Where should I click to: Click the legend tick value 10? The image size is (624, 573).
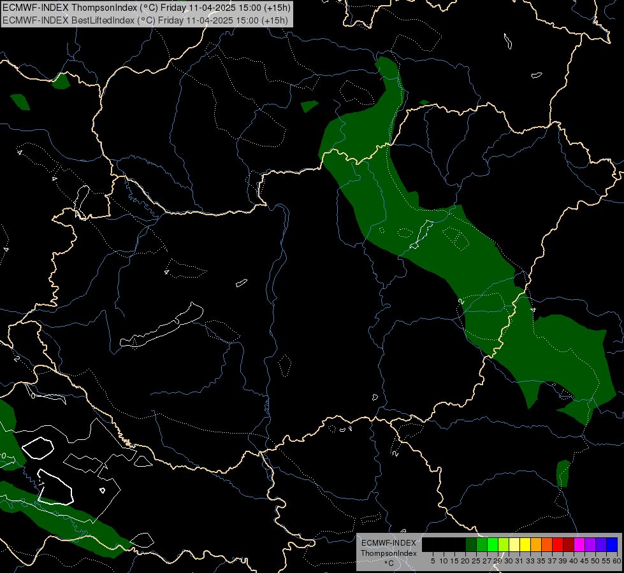tap(444, 561)
